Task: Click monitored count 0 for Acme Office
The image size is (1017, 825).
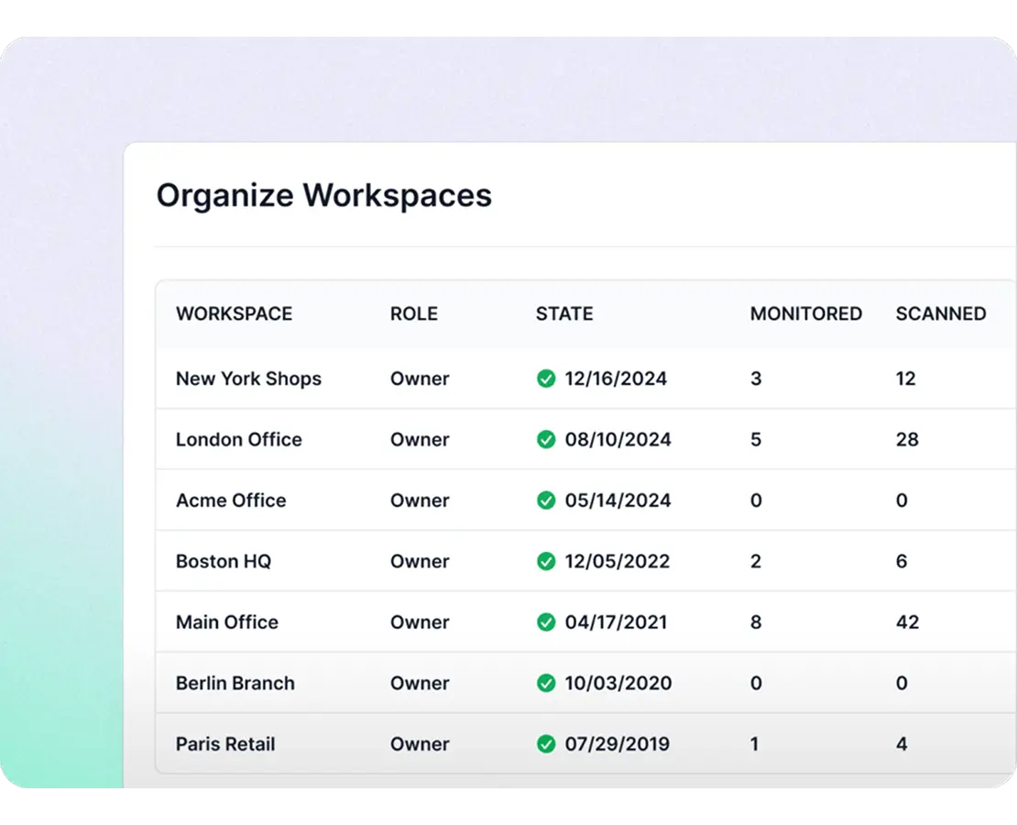Action: tap(756, 500)
